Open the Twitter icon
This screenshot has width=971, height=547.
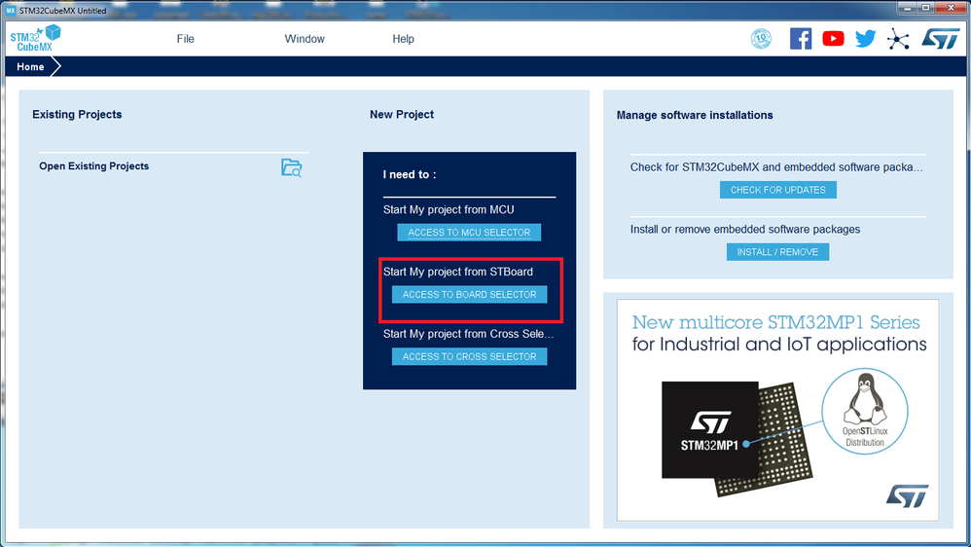click(x=865, y=38)
